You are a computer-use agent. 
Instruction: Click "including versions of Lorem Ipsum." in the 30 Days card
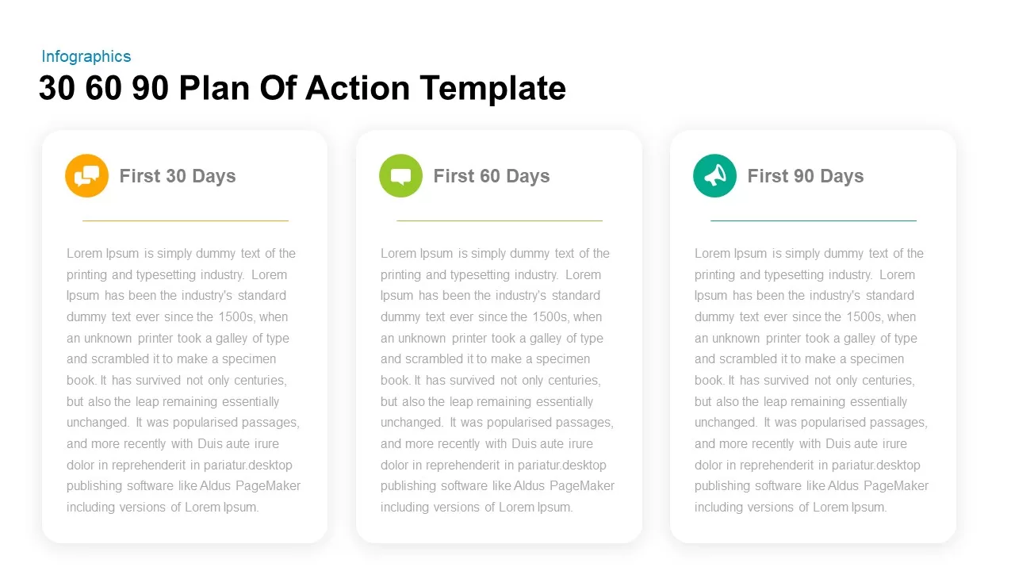163,508
